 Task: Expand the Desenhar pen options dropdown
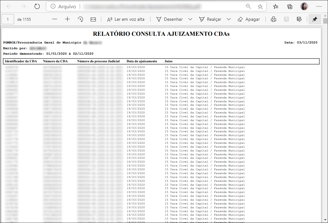click(190, 19)
